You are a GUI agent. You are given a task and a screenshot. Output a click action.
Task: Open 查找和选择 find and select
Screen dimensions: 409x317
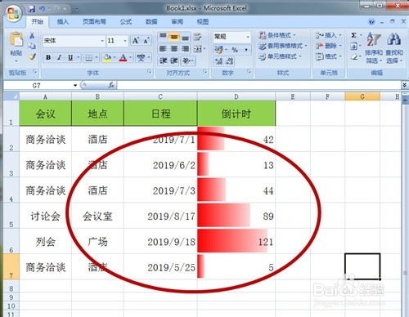pyautogui.click(x=394, y=47)
